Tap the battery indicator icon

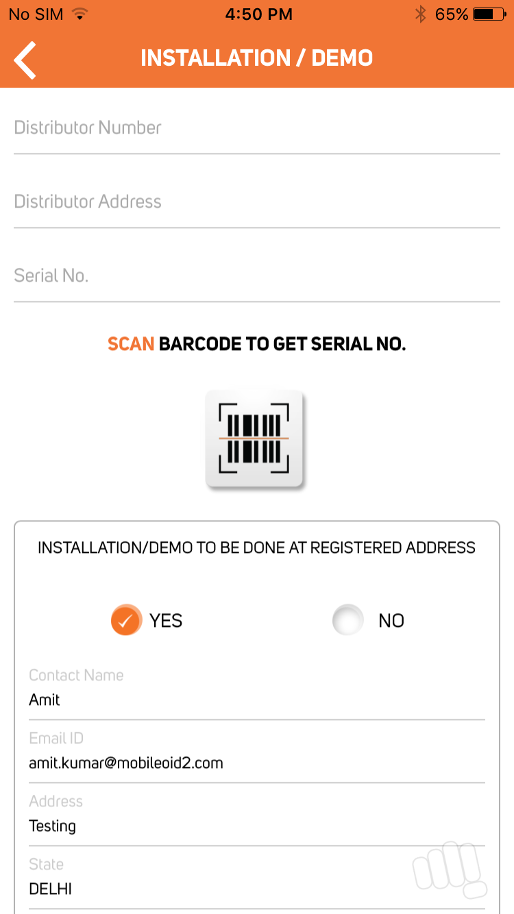(489, 14)
